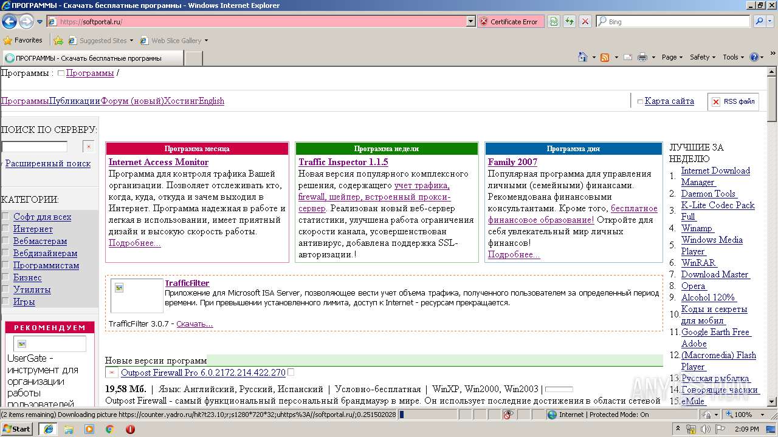Screen dimensions: 778x437
Task: Toggle checkbox next to Софт для всех
Action: (5, 216)
